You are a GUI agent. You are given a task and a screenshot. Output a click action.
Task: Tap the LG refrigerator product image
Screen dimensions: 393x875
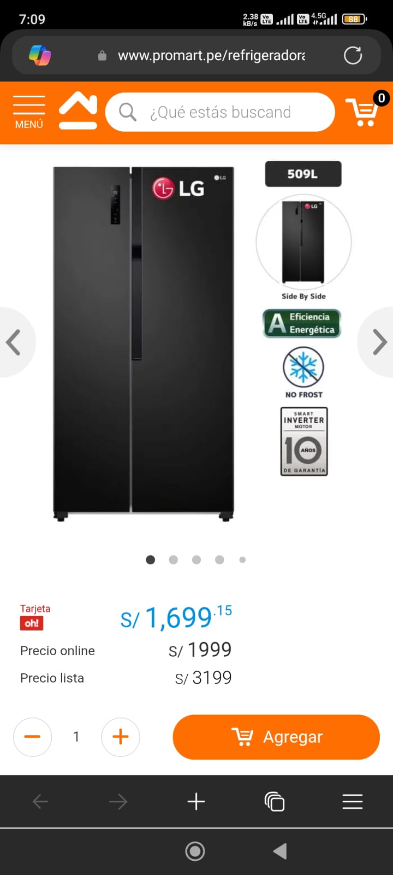tap(144, 343)
